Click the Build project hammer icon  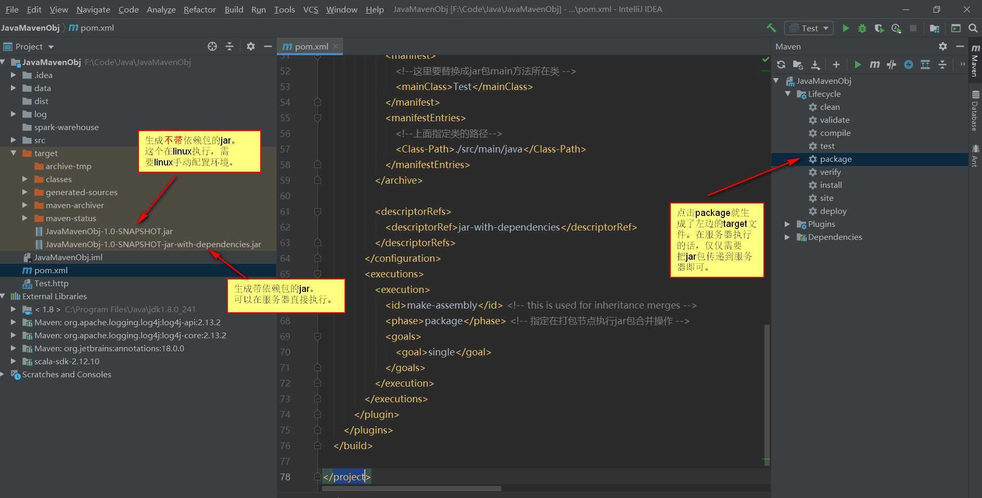tap(771, 28)
